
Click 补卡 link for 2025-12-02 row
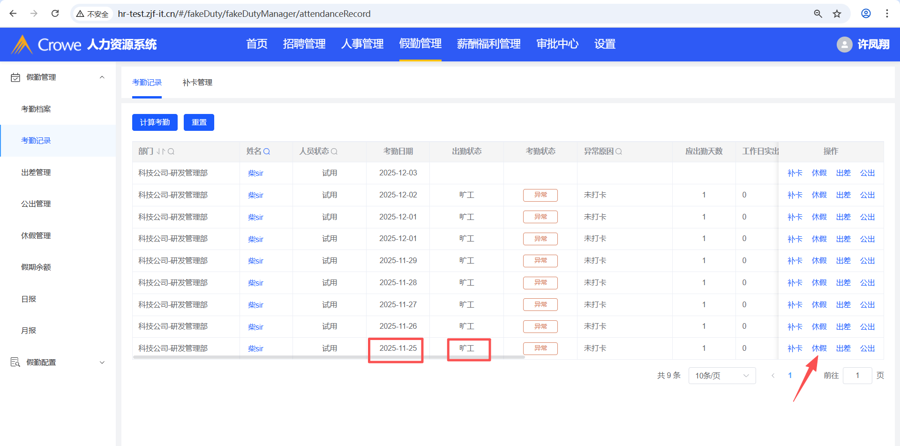(x=795, y=195)
